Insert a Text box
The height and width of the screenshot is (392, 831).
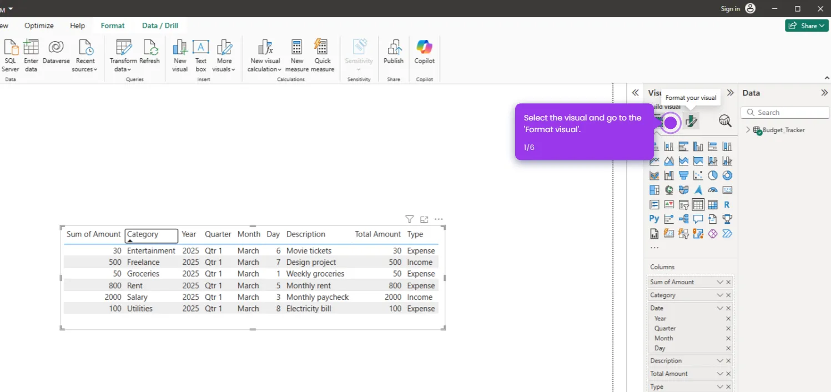(200, 56)
